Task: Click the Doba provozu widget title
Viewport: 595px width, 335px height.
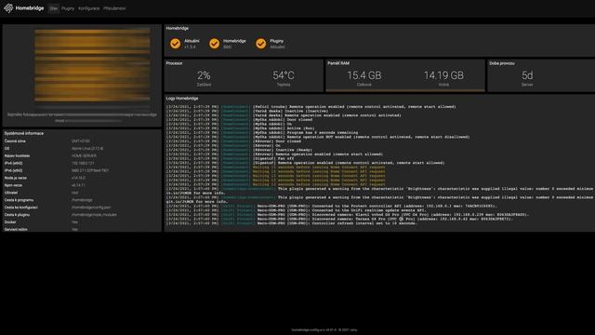Action: point(502,63)
